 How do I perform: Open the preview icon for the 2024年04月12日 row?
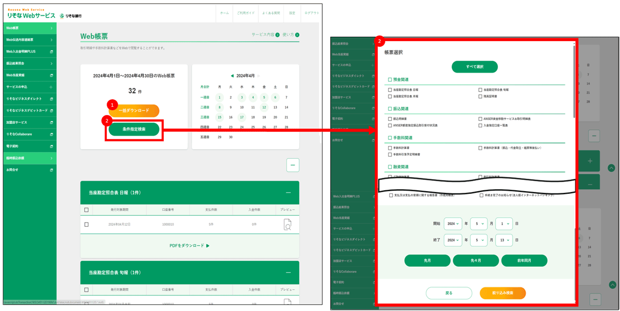pyautogui.click(x=287, y=225)
